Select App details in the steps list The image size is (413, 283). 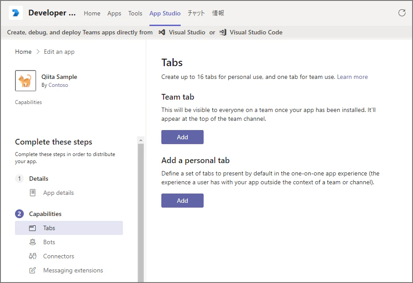(x=59, y=193)
